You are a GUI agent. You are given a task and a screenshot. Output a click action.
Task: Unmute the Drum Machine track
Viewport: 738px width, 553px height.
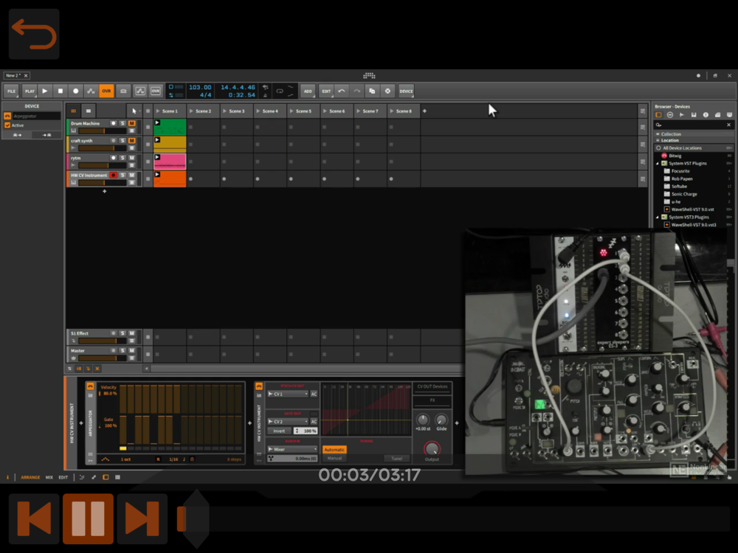[132, 123]
